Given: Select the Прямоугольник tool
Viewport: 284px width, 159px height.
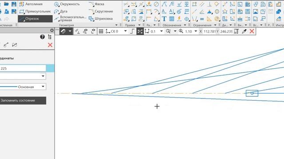Looking at the screenshot, I should (35, 11).
